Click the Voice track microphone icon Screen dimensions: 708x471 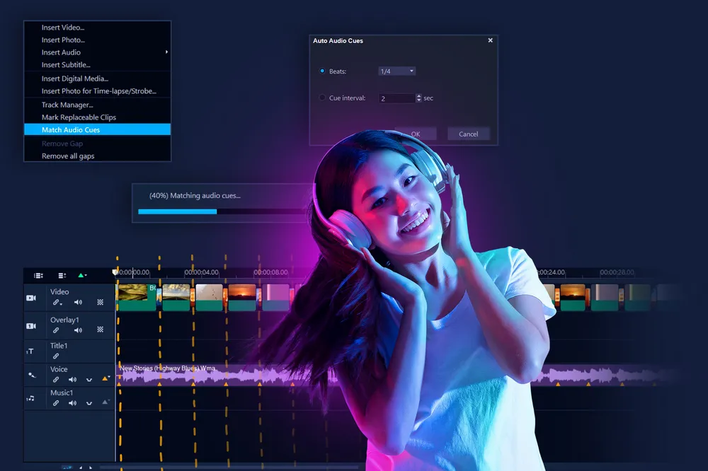pyautogui.click(x=31, y=376)
